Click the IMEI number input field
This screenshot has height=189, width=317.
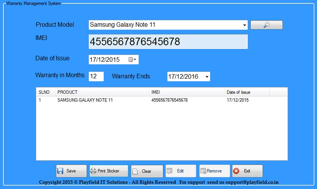(x=168, y=42)
